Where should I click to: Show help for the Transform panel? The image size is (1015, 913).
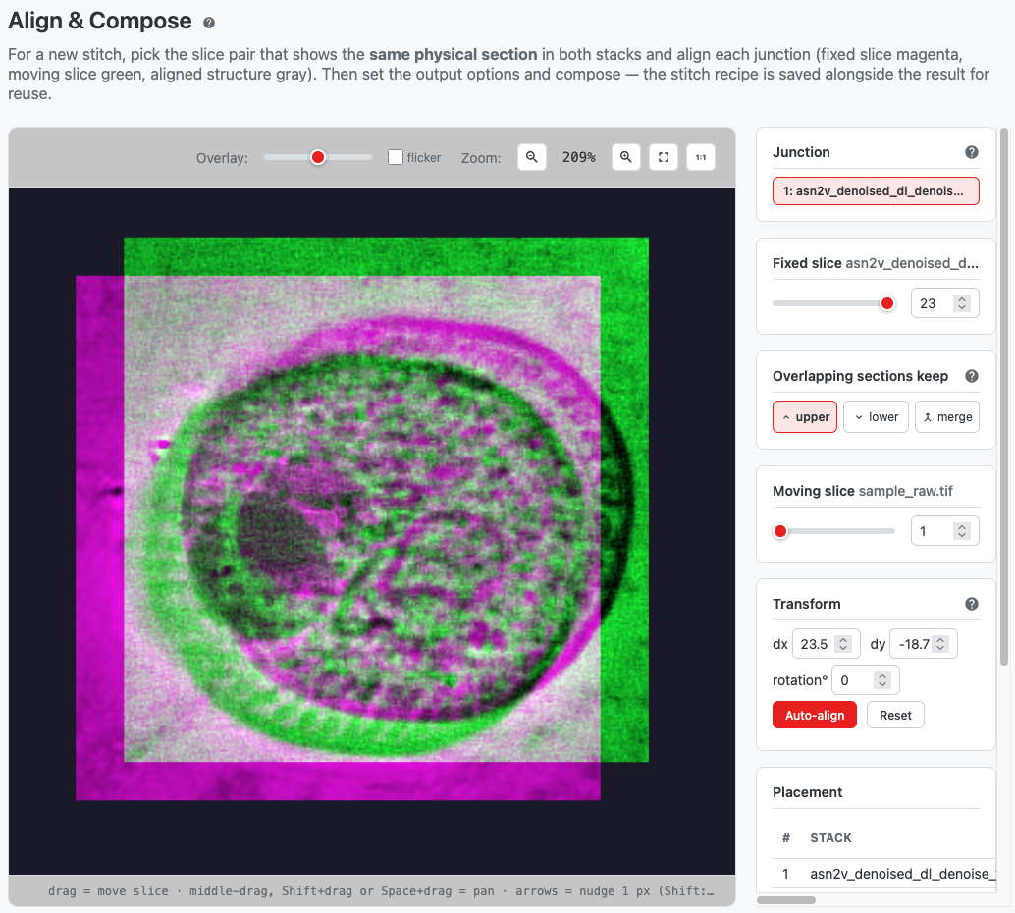(972, 604)
